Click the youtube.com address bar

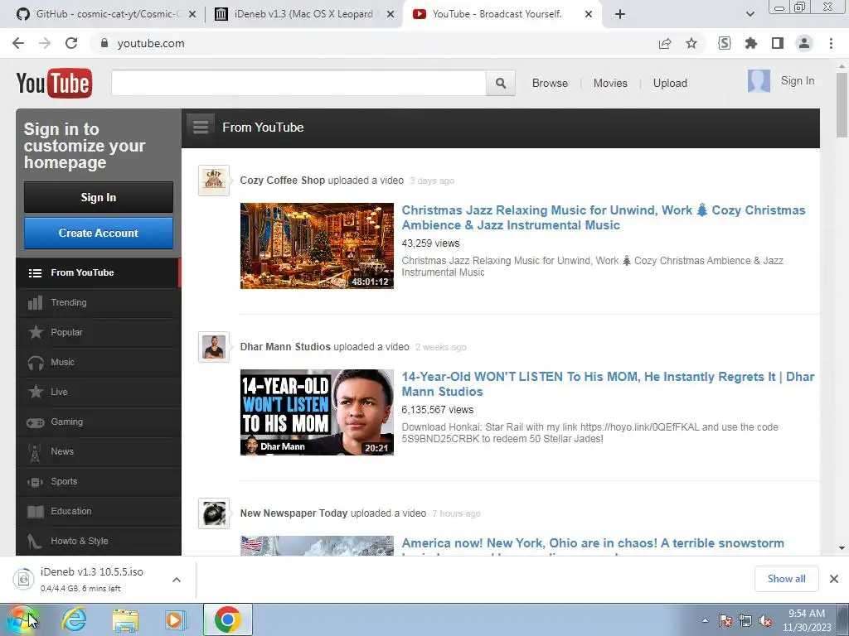[x=374, y=43]
